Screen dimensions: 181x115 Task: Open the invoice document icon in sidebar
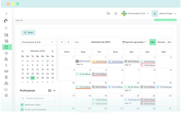pos(6,77)
